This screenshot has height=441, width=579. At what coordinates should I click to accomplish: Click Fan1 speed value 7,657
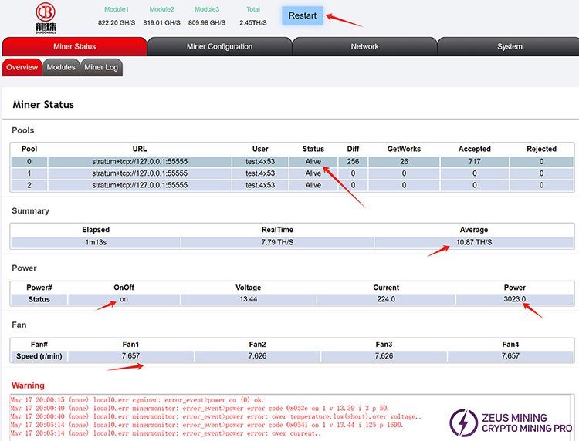(x=129, y=356)
